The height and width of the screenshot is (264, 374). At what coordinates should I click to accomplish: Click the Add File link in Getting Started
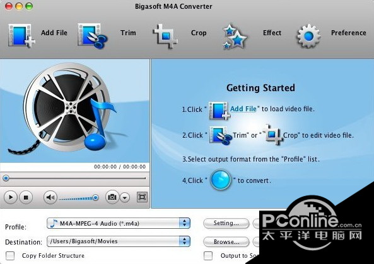(243, 109)
